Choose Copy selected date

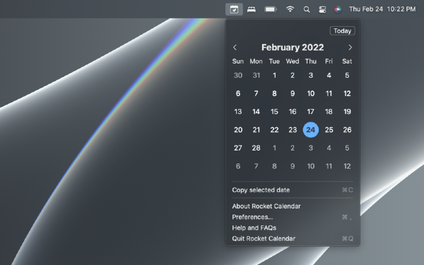[x=293, y=190]
